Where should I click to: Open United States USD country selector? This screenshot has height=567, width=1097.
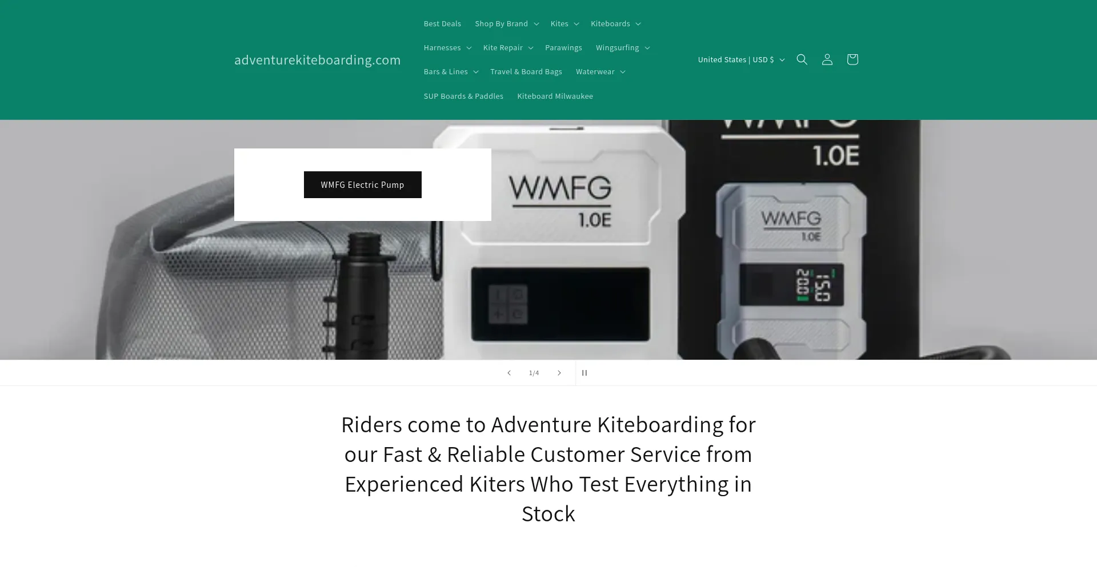pyautogui.click(x=741, y=59)
